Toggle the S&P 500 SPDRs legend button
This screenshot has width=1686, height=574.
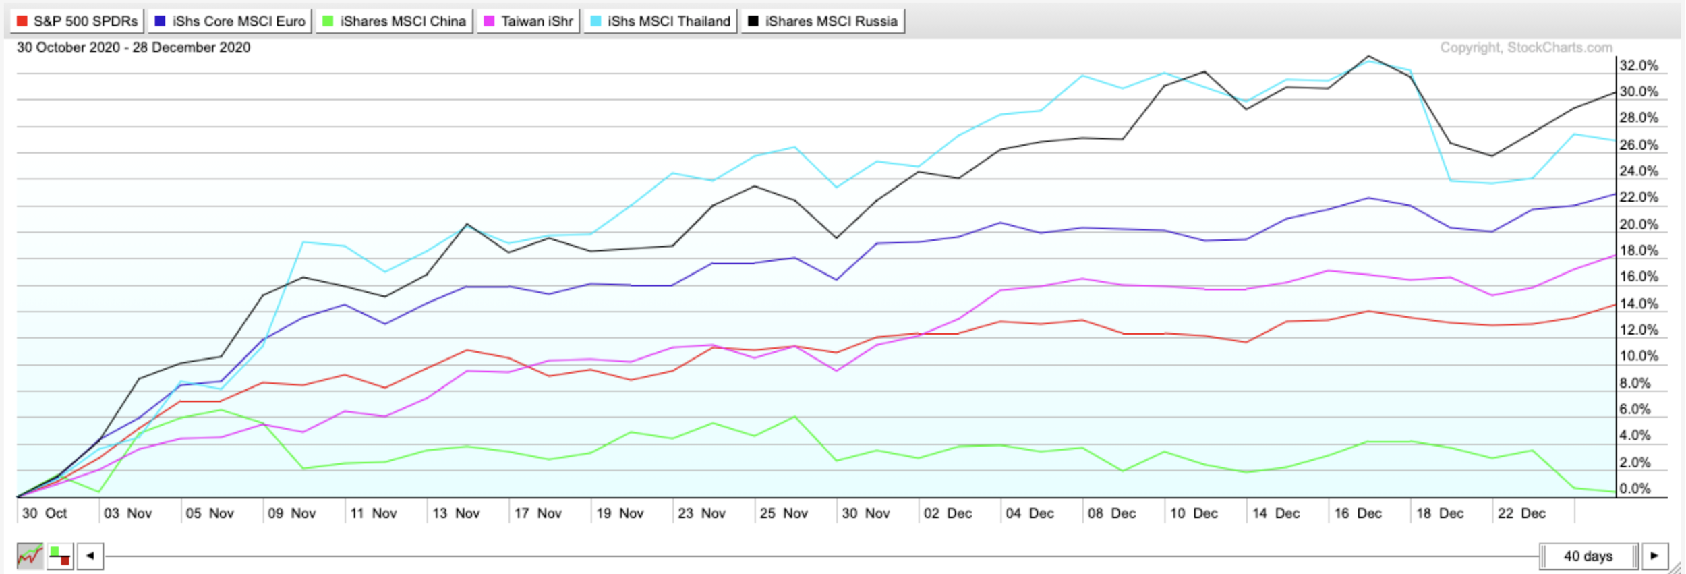click(x=77, y=21)
